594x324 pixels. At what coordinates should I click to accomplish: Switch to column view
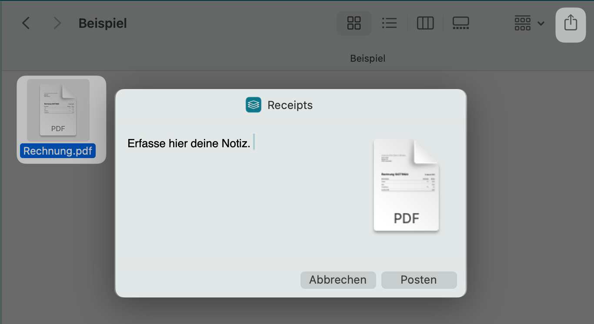[x=425, y=23]
